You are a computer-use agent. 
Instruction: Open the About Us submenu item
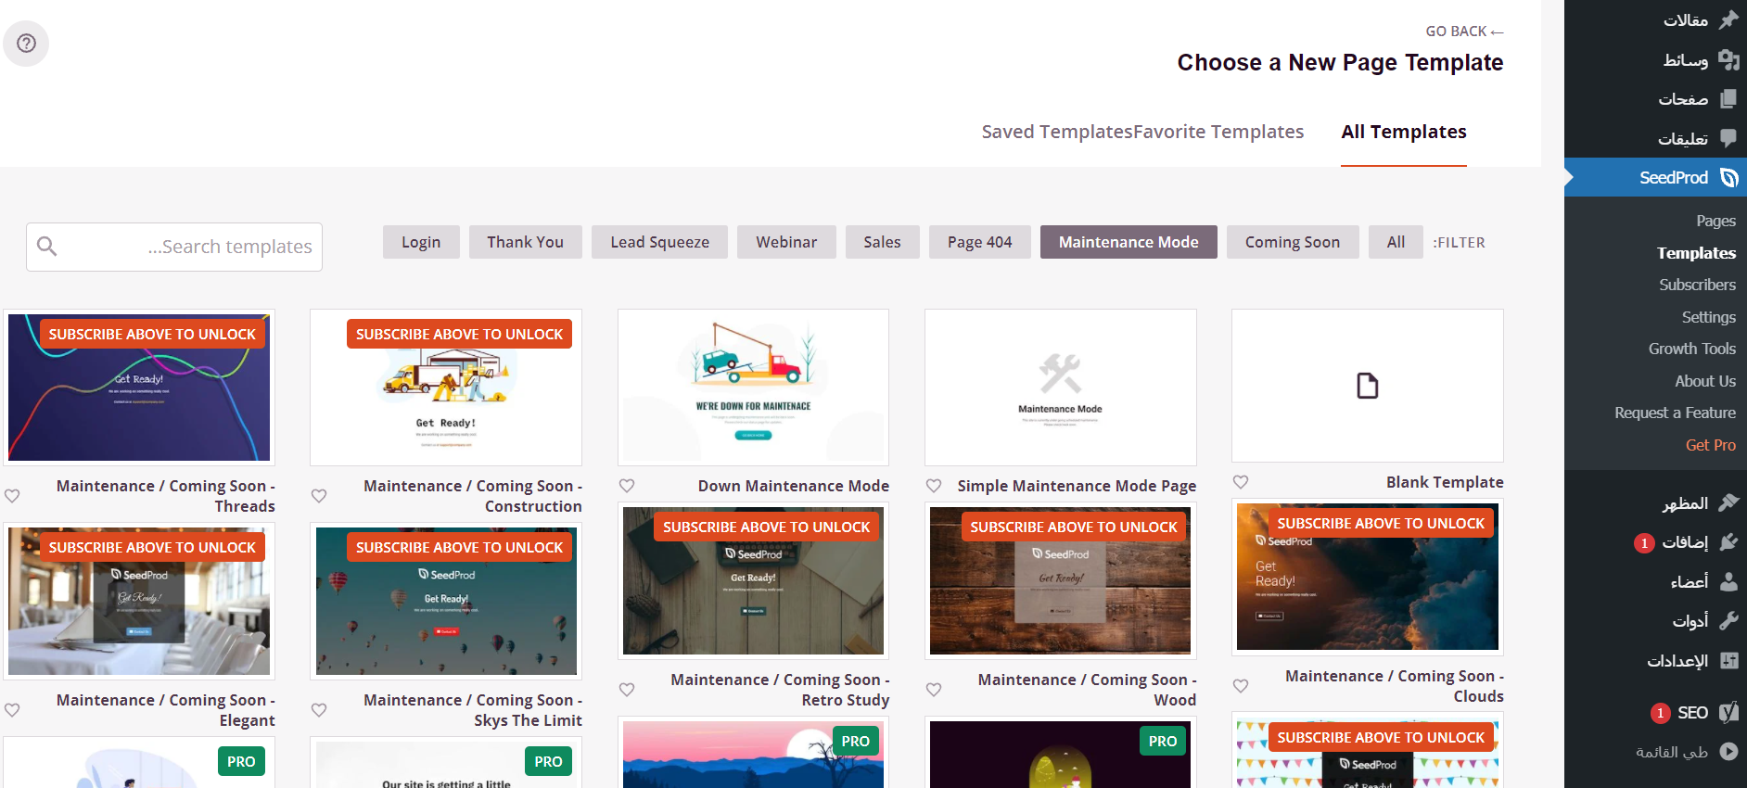click(x=1705, y=381)
